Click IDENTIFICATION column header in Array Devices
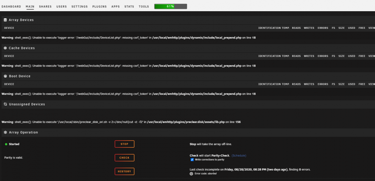The image size is (375, 181). point(270,28)
